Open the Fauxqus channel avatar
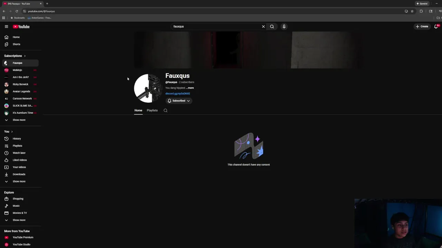This screenshot has height=248, width=442. click(x=148, y=88)
